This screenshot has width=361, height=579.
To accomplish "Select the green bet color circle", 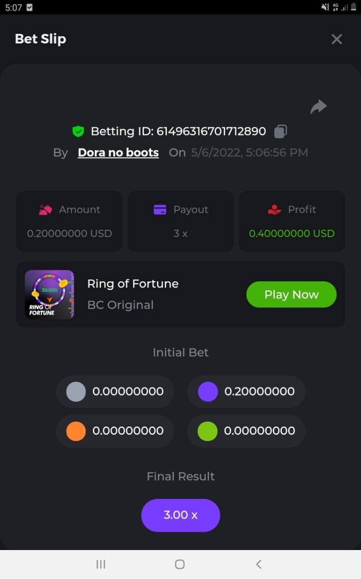I will [208, 431].
